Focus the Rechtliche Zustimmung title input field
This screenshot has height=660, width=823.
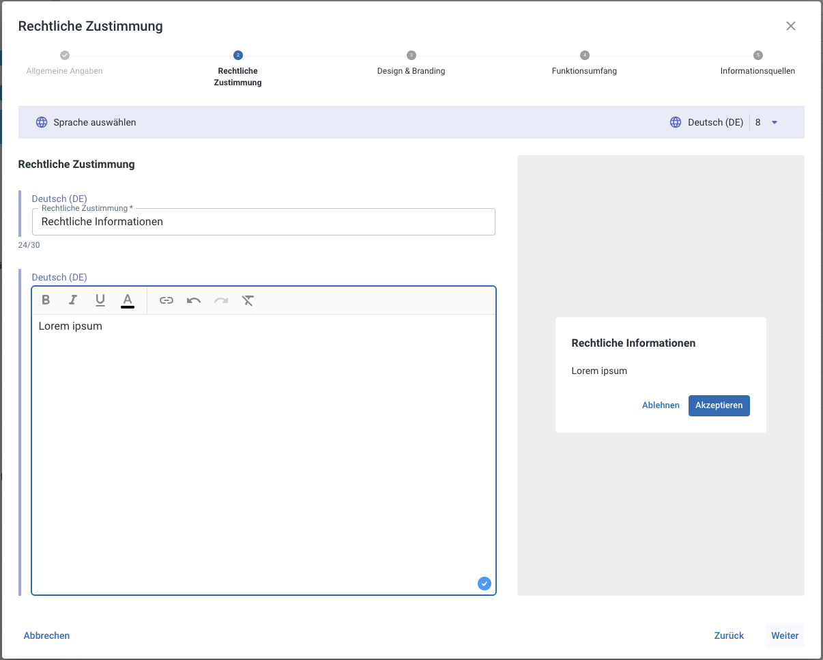point(263,222)
